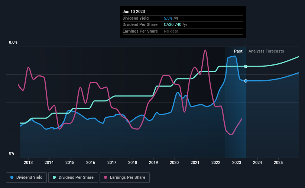The image size is (305, 188).
Task: Click the 'Jun 10 2023' tooltip date
Action: point(134,11)
